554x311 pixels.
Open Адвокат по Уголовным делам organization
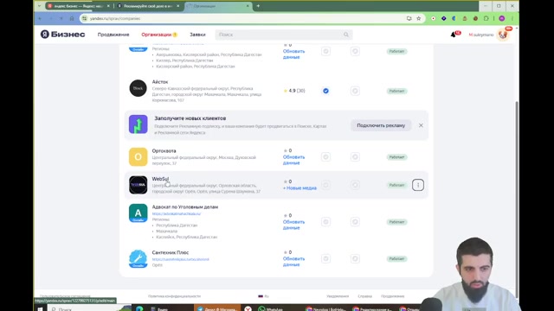tap(185, 207)
